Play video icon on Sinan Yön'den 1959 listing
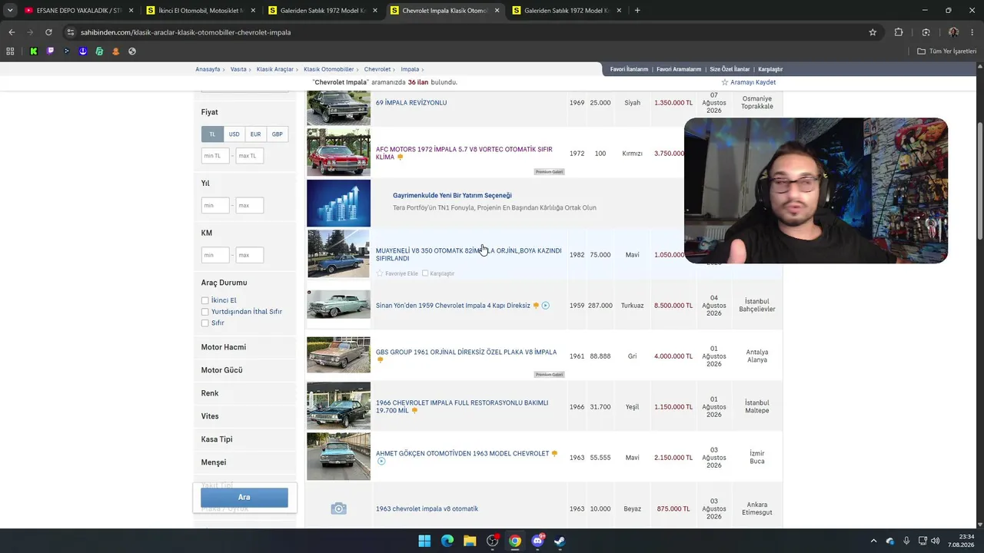Screen dimensions: 984x553 [546, 306]
